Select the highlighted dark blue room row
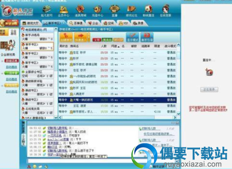This screenshot has width=232, height=169. pos(117,100)
